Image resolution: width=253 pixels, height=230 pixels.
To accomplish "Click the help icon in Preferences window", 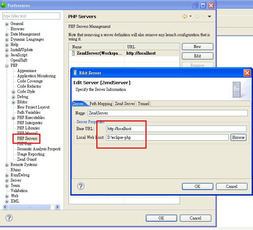I will coord(9,218).
